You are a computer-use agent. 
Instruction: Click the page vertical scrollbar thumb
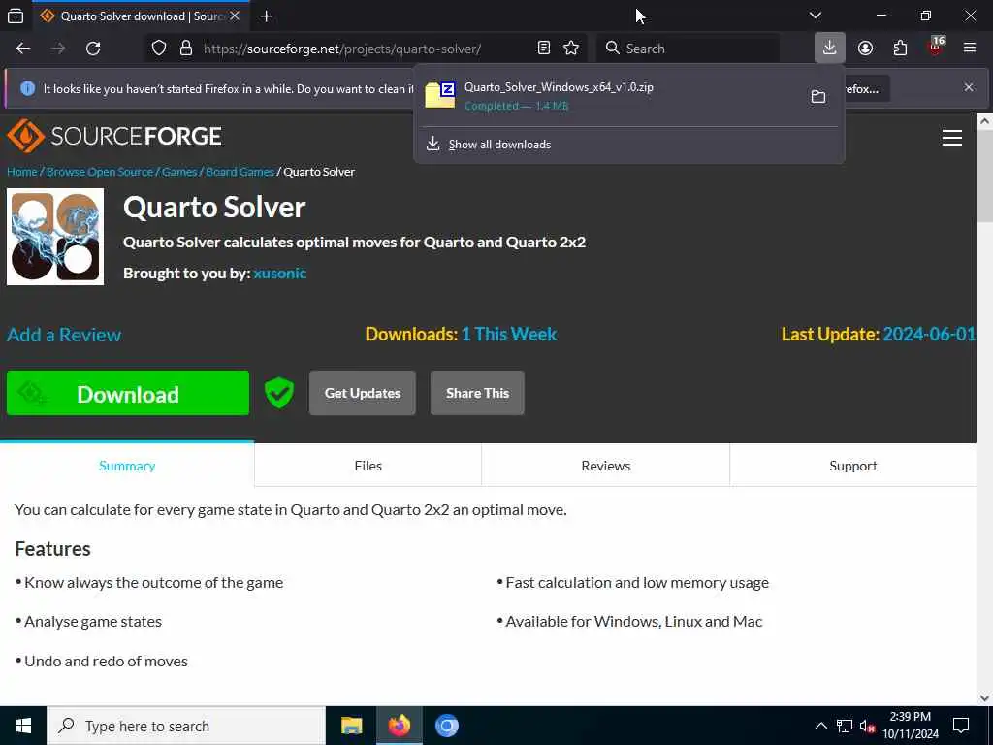pos(985,178)
